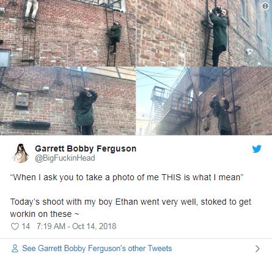
Task: Open photo of photographer near electrical boxes
Action: [68, 101]
